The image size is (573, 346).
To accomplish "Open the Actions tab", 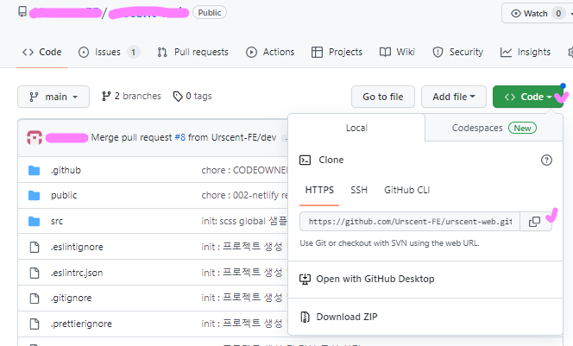I will tap(270, 53).
